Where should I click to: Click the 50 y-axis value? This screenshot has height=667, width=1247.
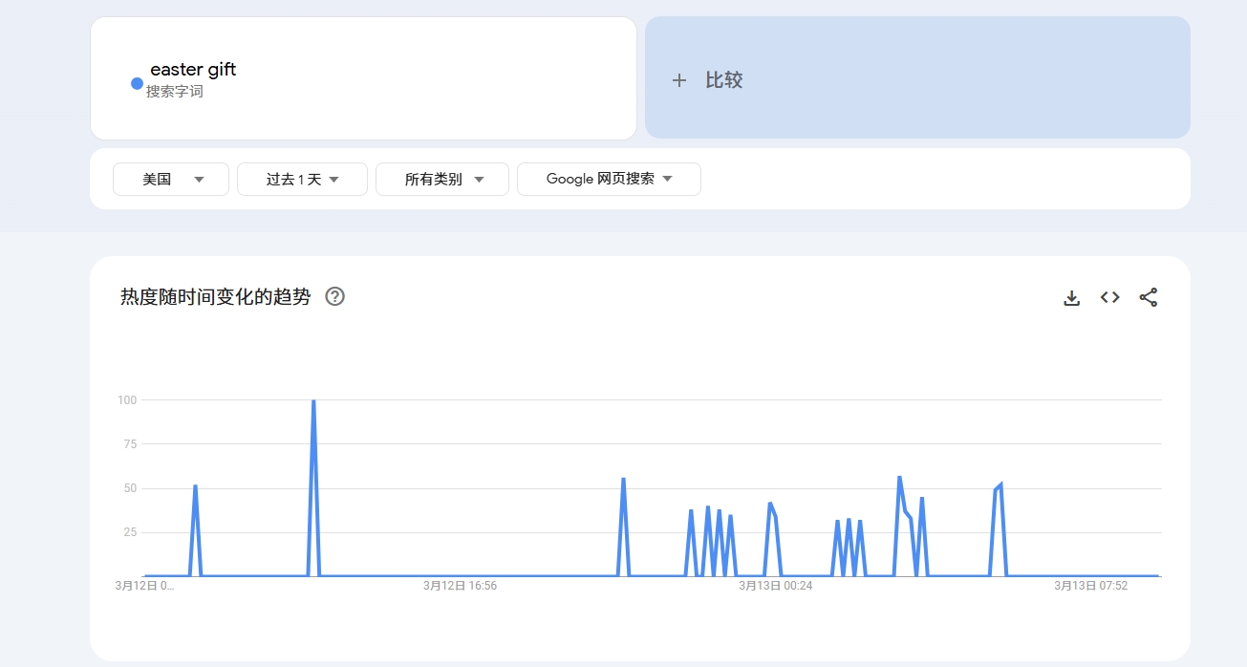[x=131, y=488]
